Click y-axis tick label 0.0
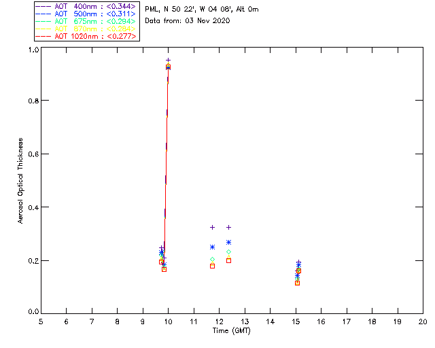 coord(33,311)
